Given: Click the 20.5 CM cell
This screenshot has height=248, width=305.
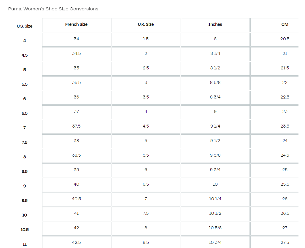Looking at the screenshot, I should [x=285, y=39].
